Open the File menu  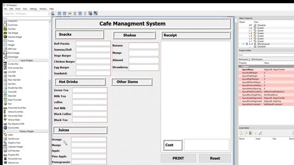tap(6, 9)
